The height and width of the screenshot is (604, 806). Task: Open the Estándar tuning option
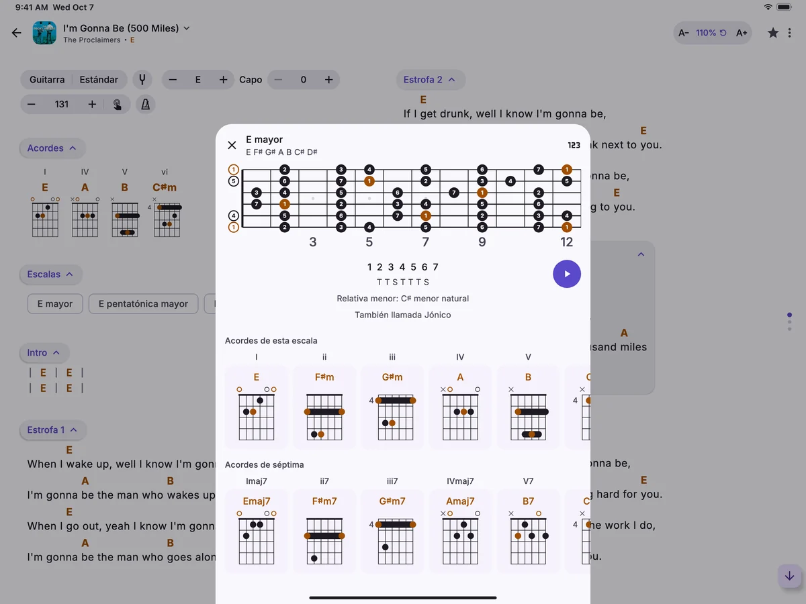click(x=99, y=79)
